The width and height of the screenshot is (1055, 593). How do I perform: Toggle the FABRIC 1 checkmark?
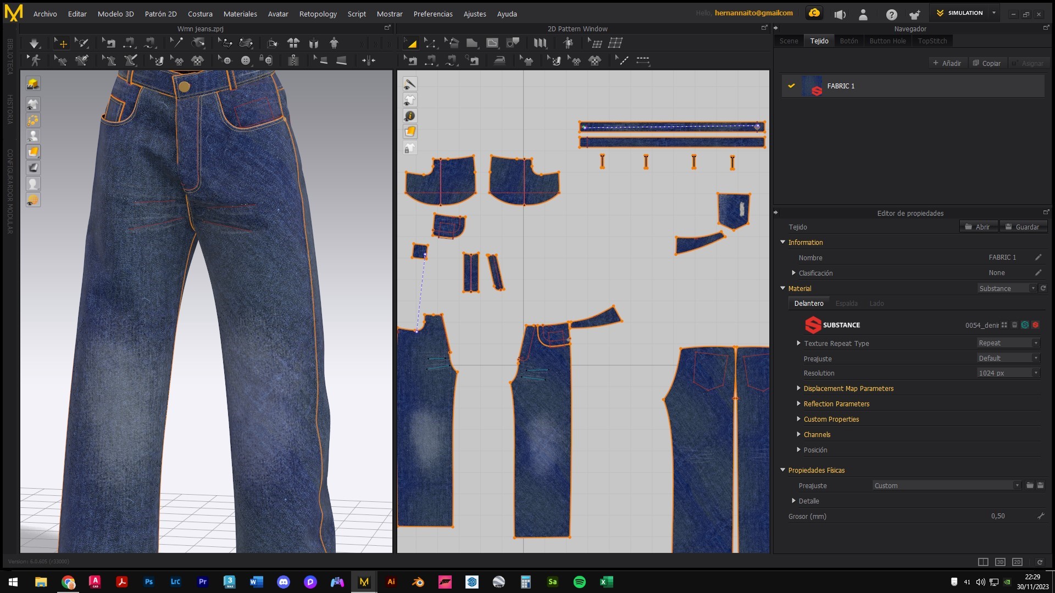(x=791, y=86)
